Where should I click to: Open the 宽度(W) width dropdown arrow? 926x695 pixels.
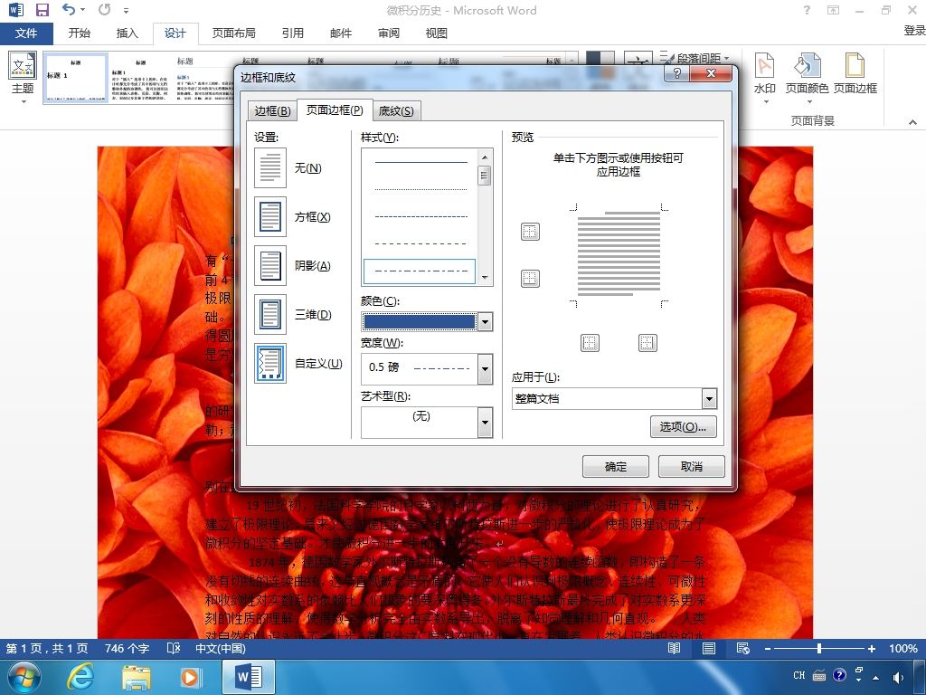[x=485, y=369]
